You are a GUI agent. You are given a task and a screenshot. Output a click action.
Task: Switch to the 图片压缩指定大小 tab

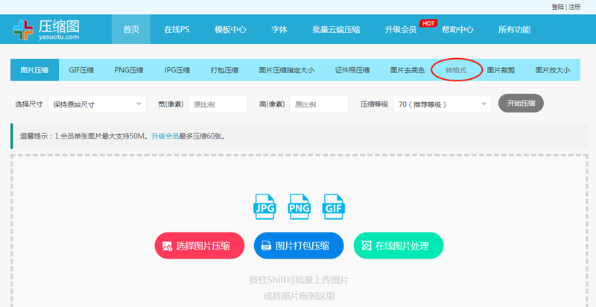pyautogui.click(x=287, y=70)
